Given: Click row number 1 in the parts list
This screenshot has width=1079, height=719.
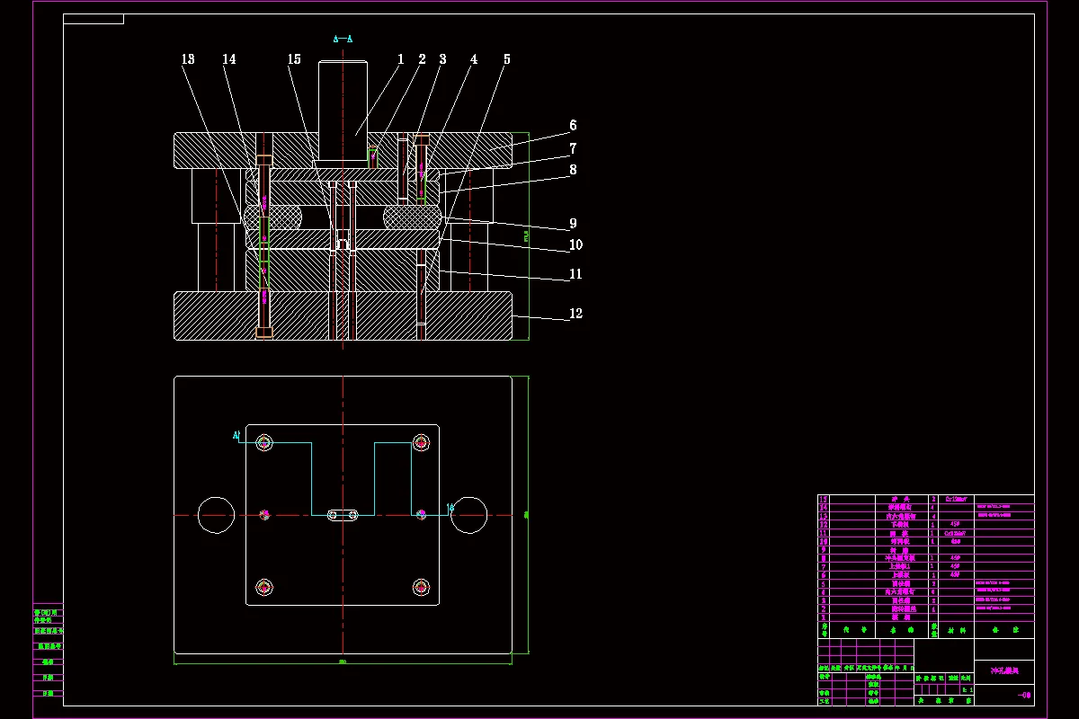Looking at the screenshot, I should pyautogui.click(x=824, y=617).
